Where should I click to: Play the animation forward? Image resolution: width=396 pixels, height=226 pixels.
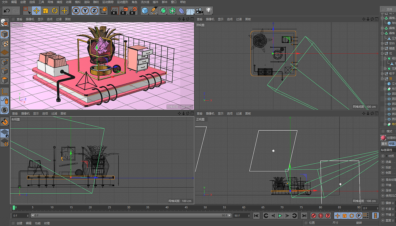[x=280, y=216]
